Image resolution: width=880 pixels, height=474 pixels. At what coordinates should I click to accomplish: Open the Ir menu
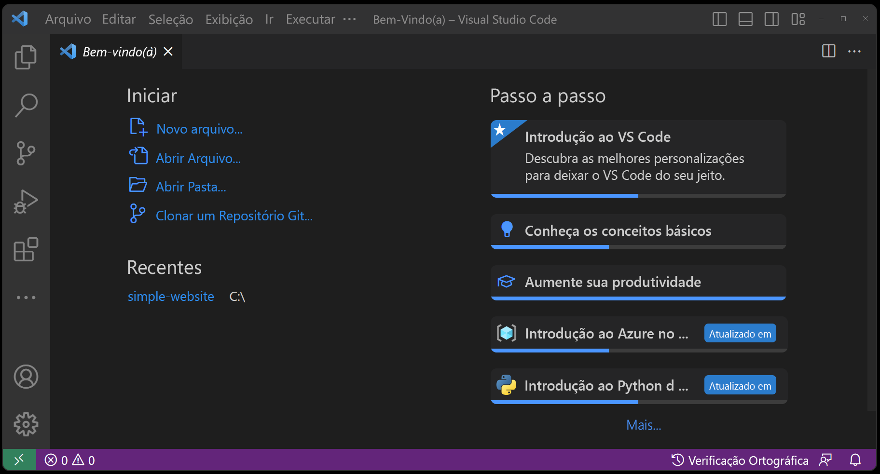click(269, 19)
